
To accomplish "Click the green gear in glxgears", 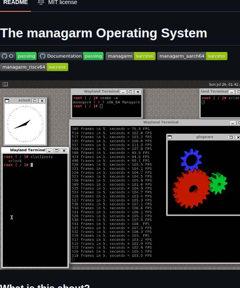I will pos(218,183).
